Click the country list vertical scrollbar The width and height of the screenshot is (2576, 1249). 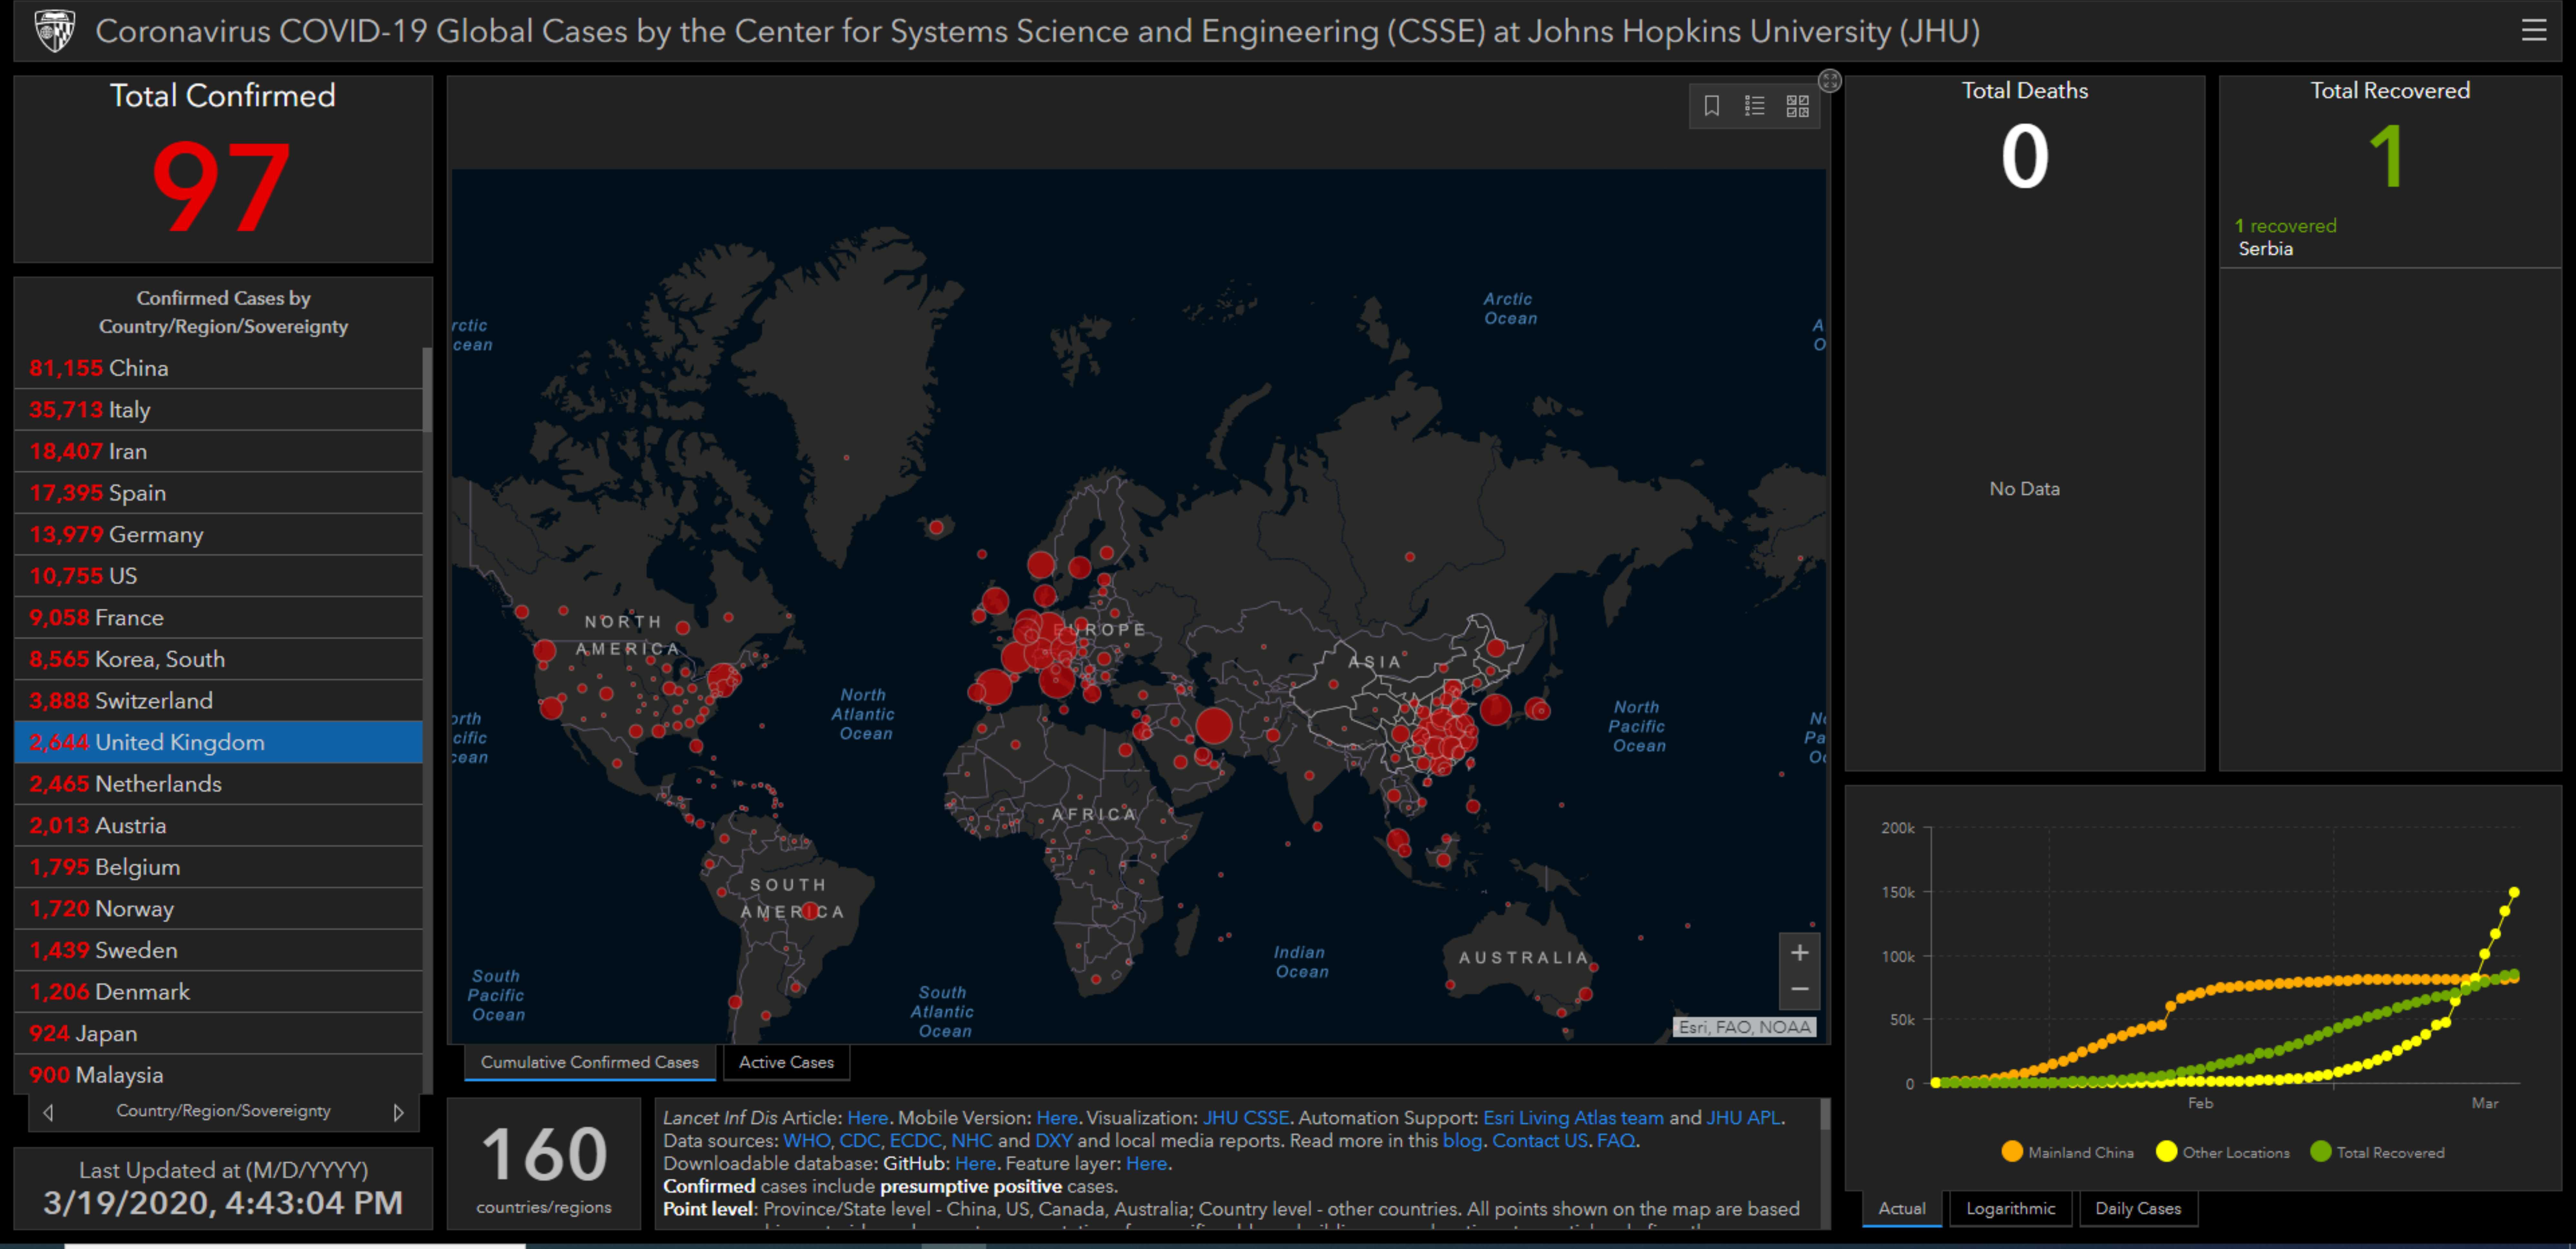427,390
